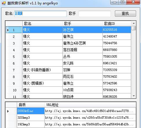This screenshot has height=128, width=141.
Task: Select singer cell 安儿陈
Action: (82, 63)
